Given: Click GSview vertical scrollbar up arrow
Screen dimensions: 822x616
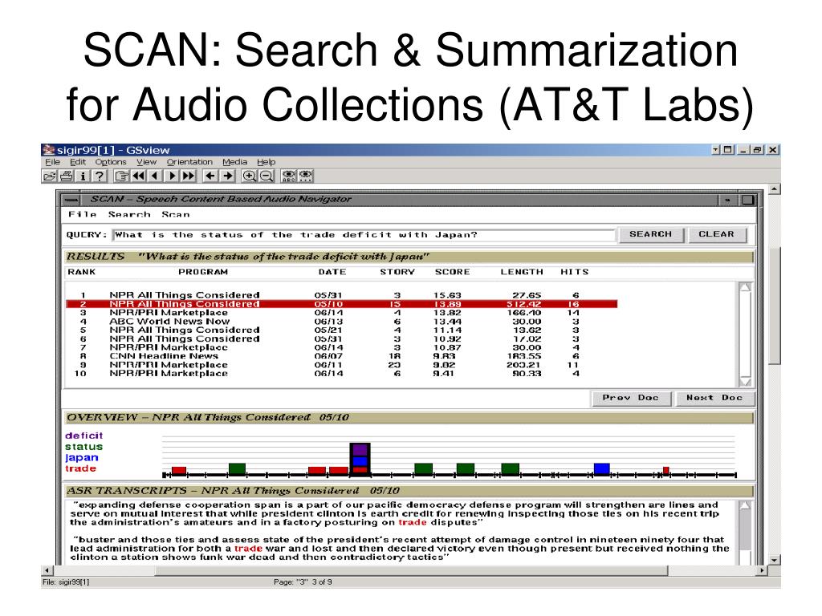Looking at the screenshot, I should tap(775, 188).
